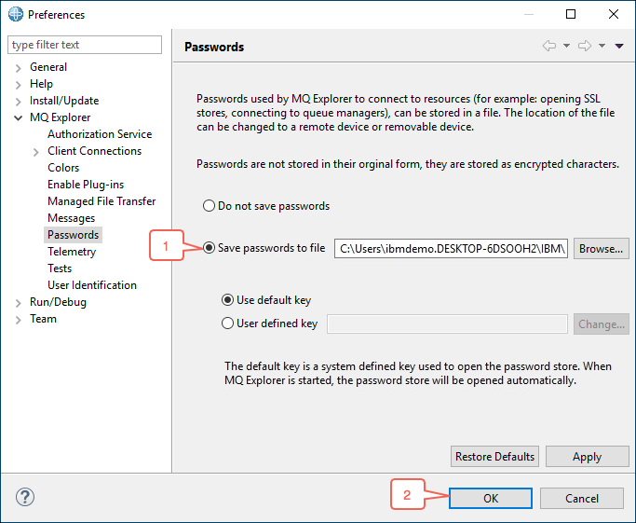
Task: Expand the Client Connections subtree
Action: pyautogui.click(x=35, y=152)
